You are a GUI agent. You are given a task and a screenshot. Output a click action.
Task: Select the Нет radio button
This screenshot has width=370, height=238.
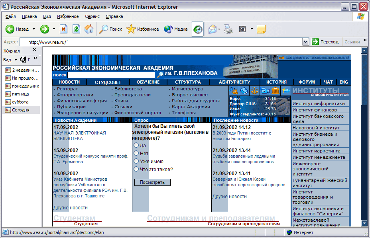click(136, 153)
